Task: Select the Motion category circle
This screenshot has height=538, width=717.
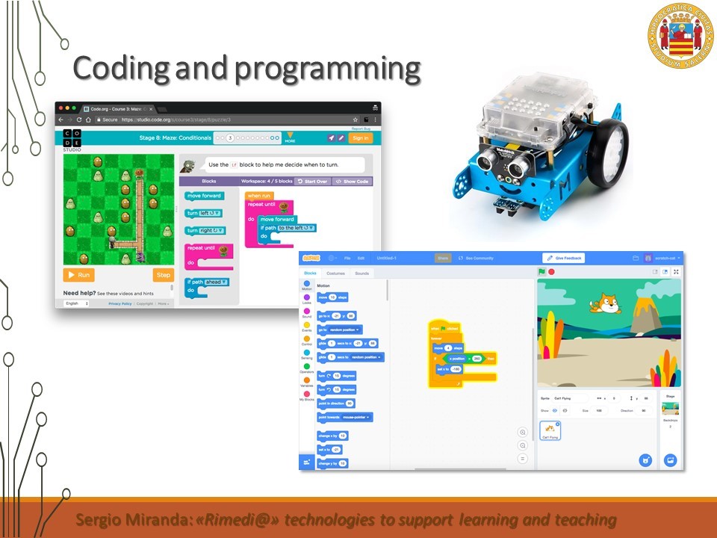Action: 307,284
